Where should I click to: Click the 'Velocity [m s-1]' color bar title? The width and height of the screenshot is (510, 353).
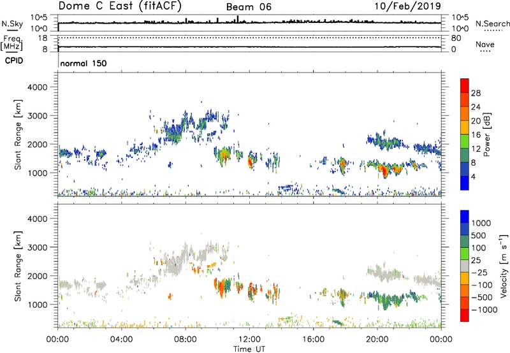coord(504,266)
